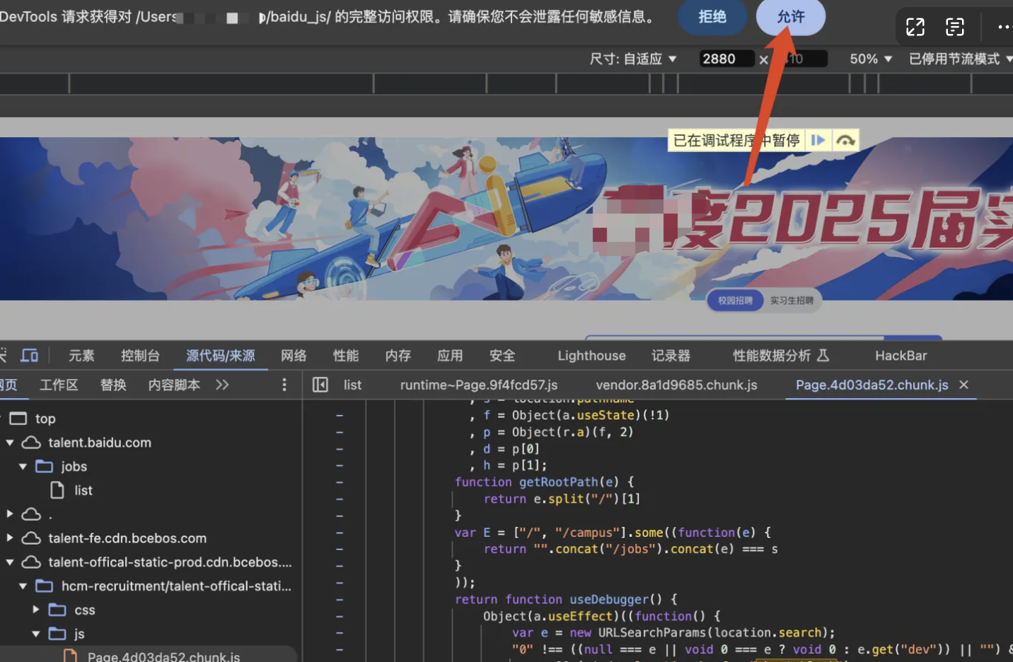Click the resume script execution icon
The image size is (1013, 662).
(x=818, y=140)
